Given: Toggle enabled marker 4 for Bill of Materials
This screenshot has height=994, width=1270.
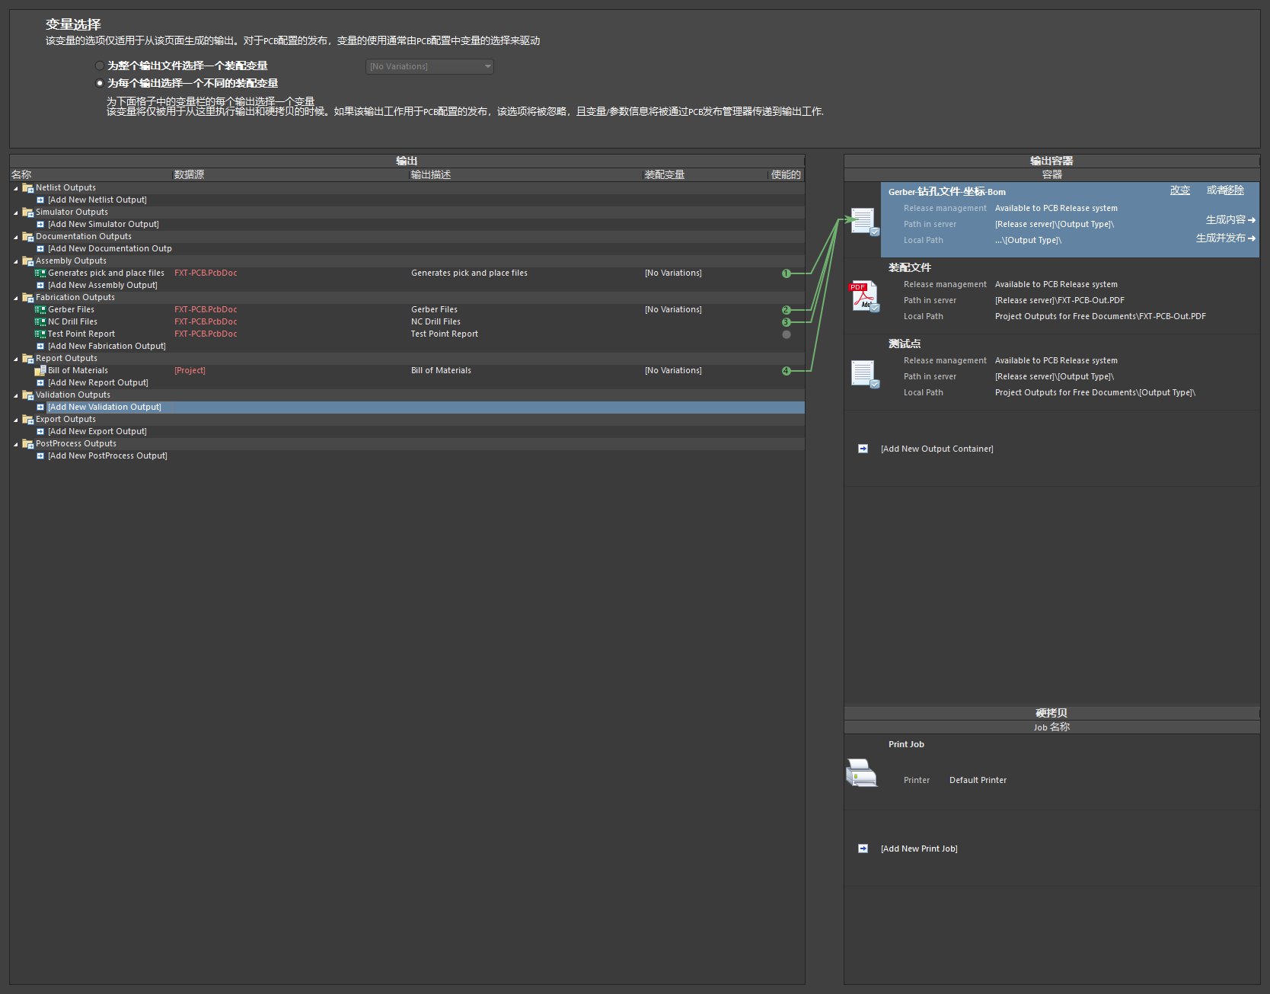Looking at the screenshot, I should (x=787, y=371).
